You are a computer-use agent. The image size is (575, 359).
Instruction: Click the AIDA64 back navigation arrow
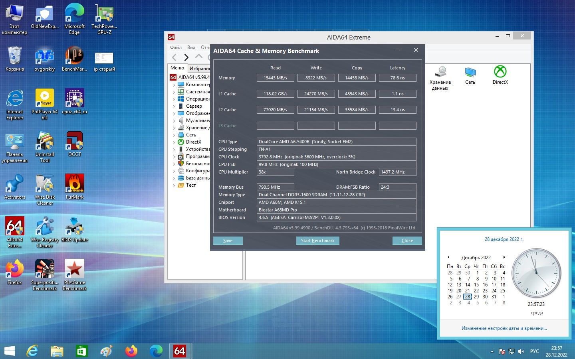coord(174,57)
